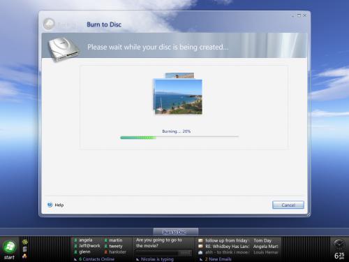Click the photo thumbnail behind the beach picture
This screenshot has width=349, height=262.
point(179,75)
